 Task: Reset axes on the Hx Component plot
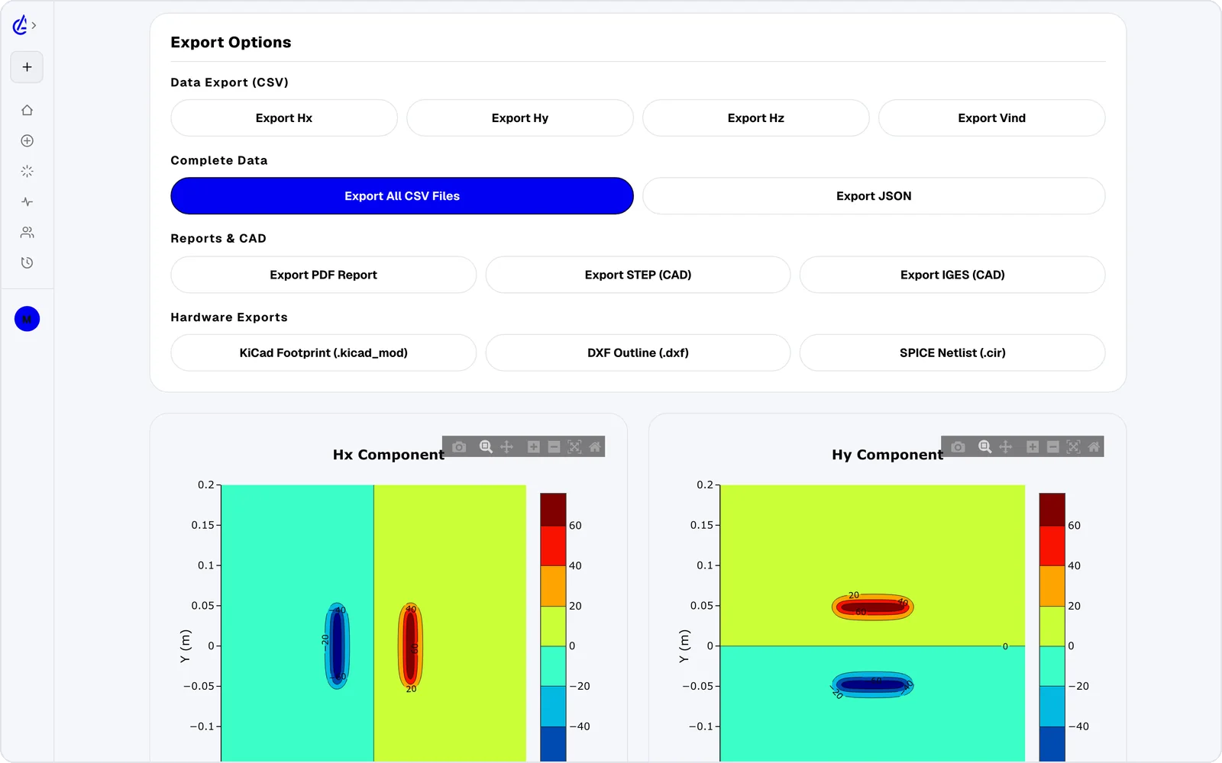(x=595, y=446)
